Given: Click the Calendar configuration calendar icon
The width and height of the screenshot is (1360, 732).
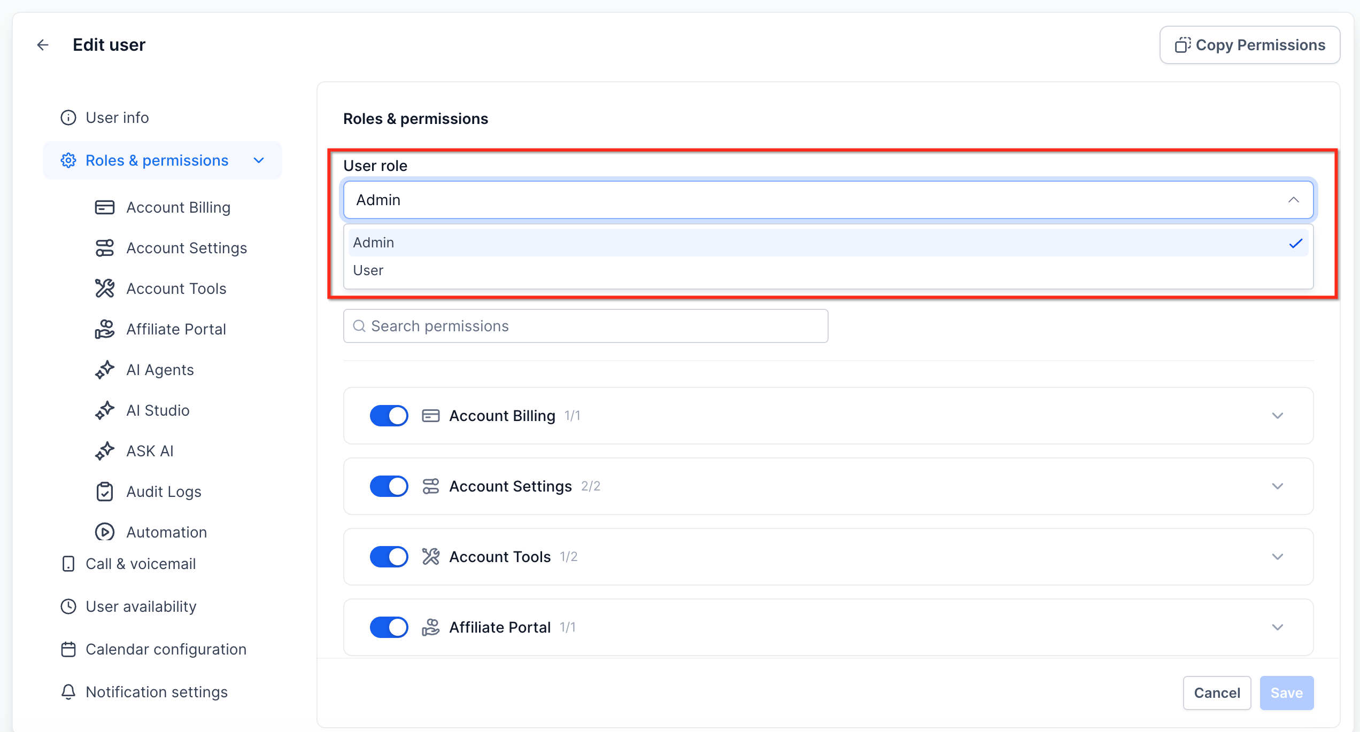Looking at the screenshot, I should click(68, 649).
